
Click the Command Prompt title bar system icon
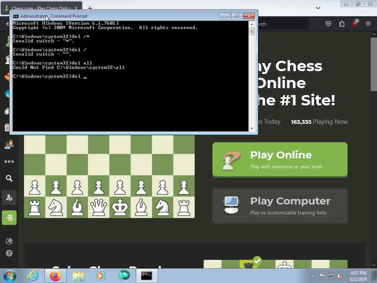[15, 16]
